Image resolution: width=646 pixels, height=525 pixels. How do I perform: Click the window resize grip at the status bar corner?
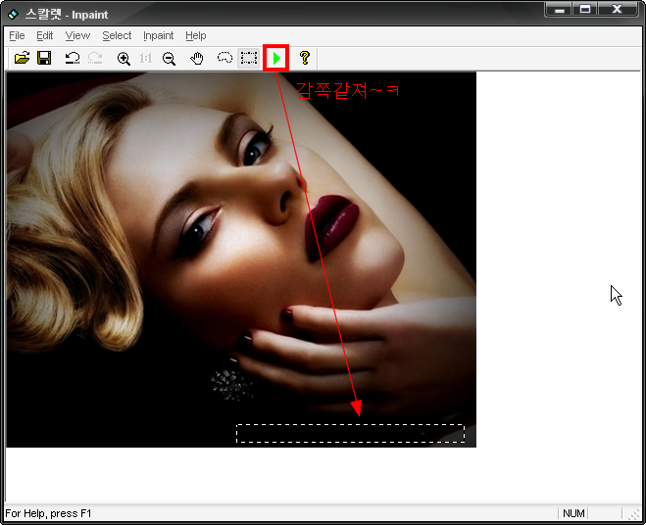635,514
